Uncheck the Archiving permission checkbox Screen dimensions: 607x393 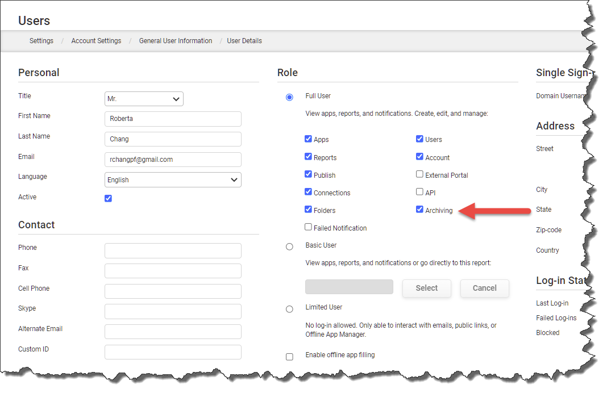419,209
